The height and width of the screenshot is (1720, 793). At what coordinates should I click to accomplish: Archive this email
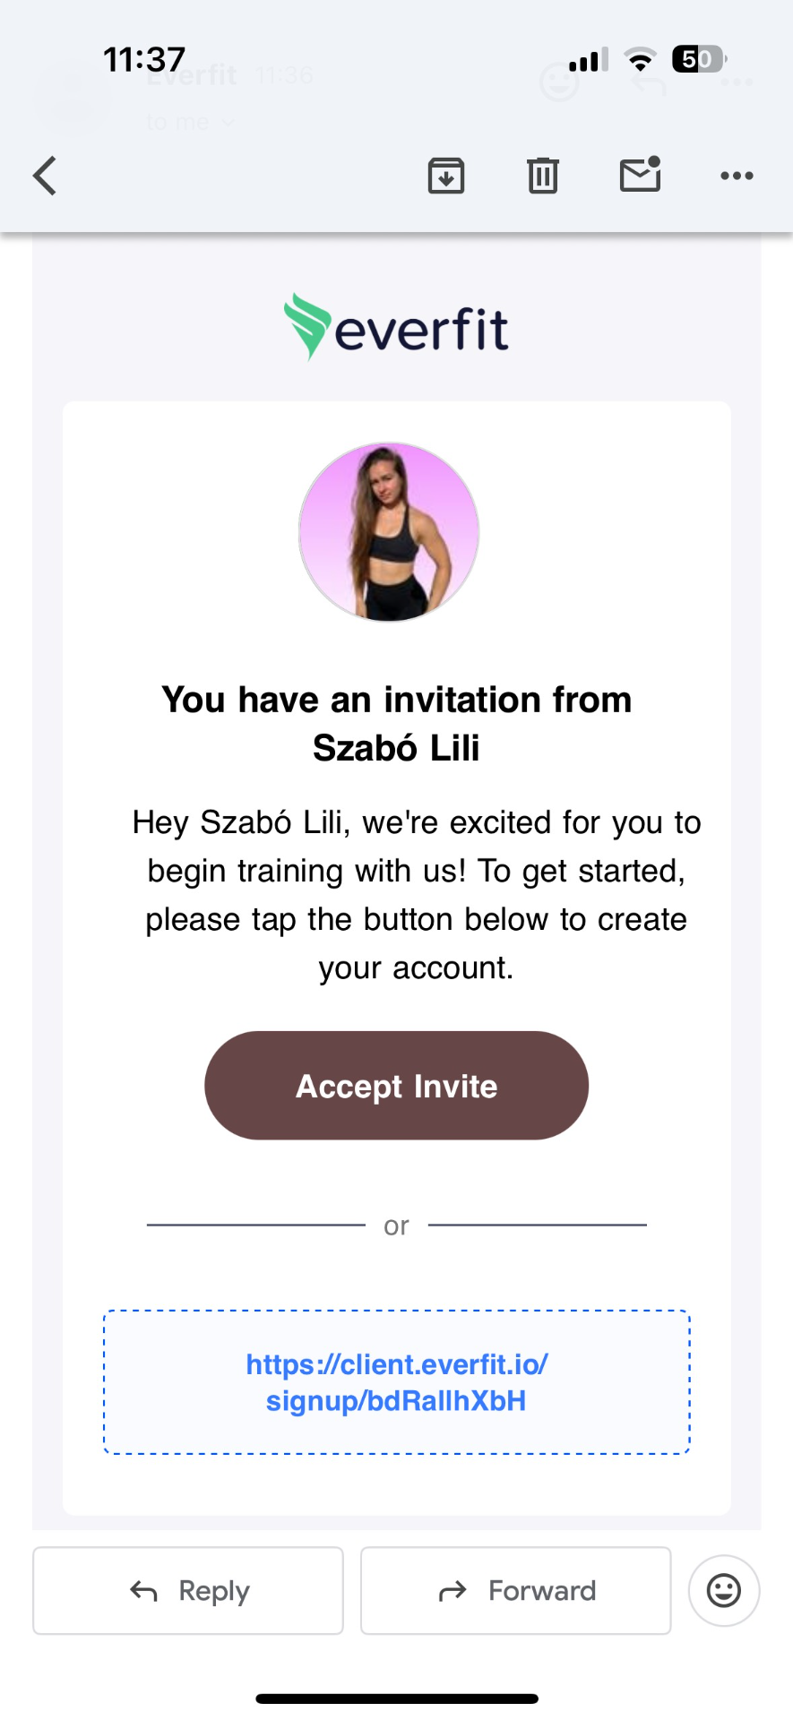pyautogui.click(x=446, y=176)
